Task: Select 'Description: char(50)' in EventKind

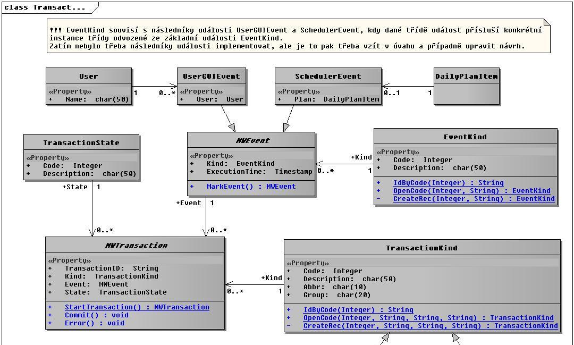Action: (432, 168)
